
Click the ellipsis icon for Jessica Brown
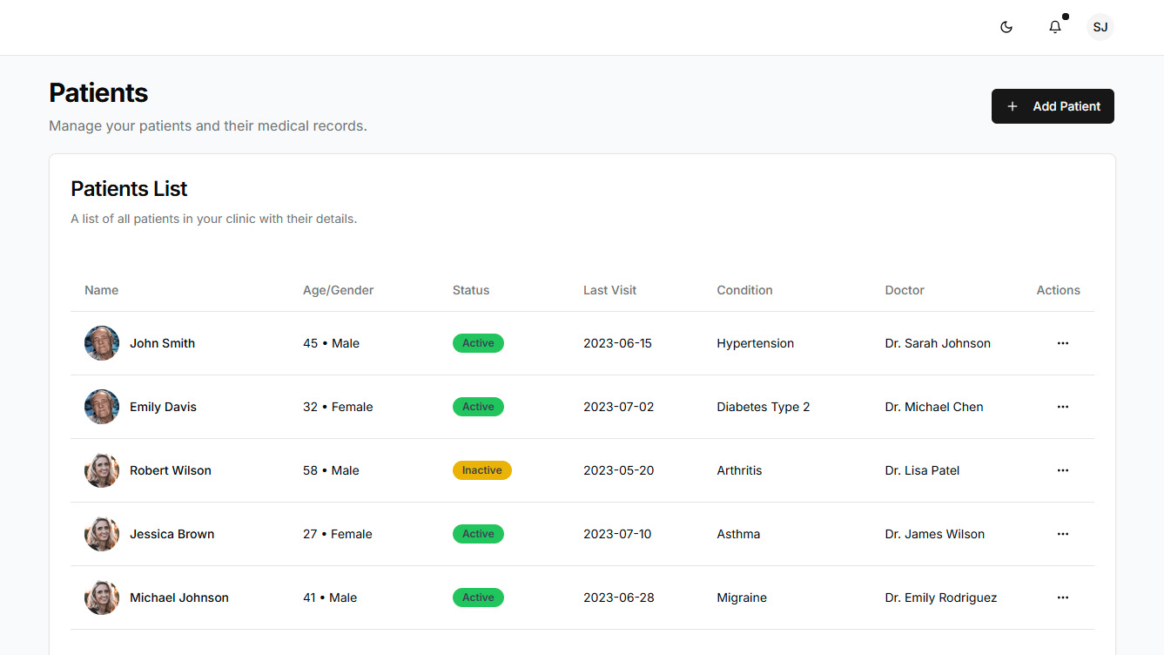point(1062,534)
